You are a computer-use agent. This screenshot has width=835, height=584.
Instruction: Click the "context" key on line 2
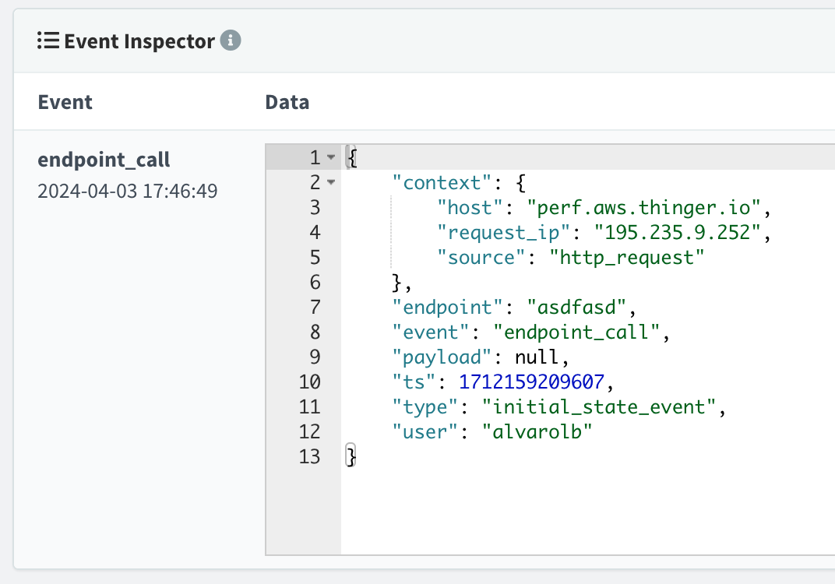(441, 183)
